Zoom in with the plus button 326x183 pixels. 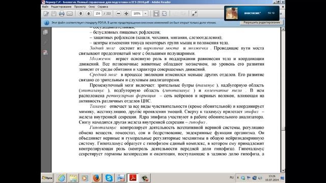point(126,14)
